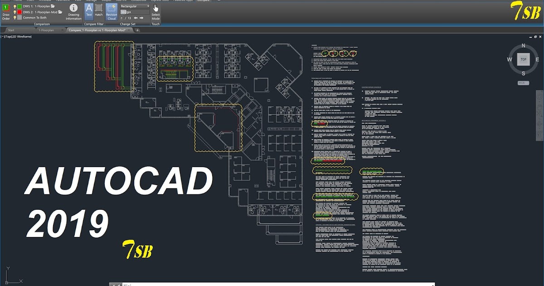This screenshot has height=286, width=544.
Task: Click the Common To Both gray swatch
Action: 19,17
